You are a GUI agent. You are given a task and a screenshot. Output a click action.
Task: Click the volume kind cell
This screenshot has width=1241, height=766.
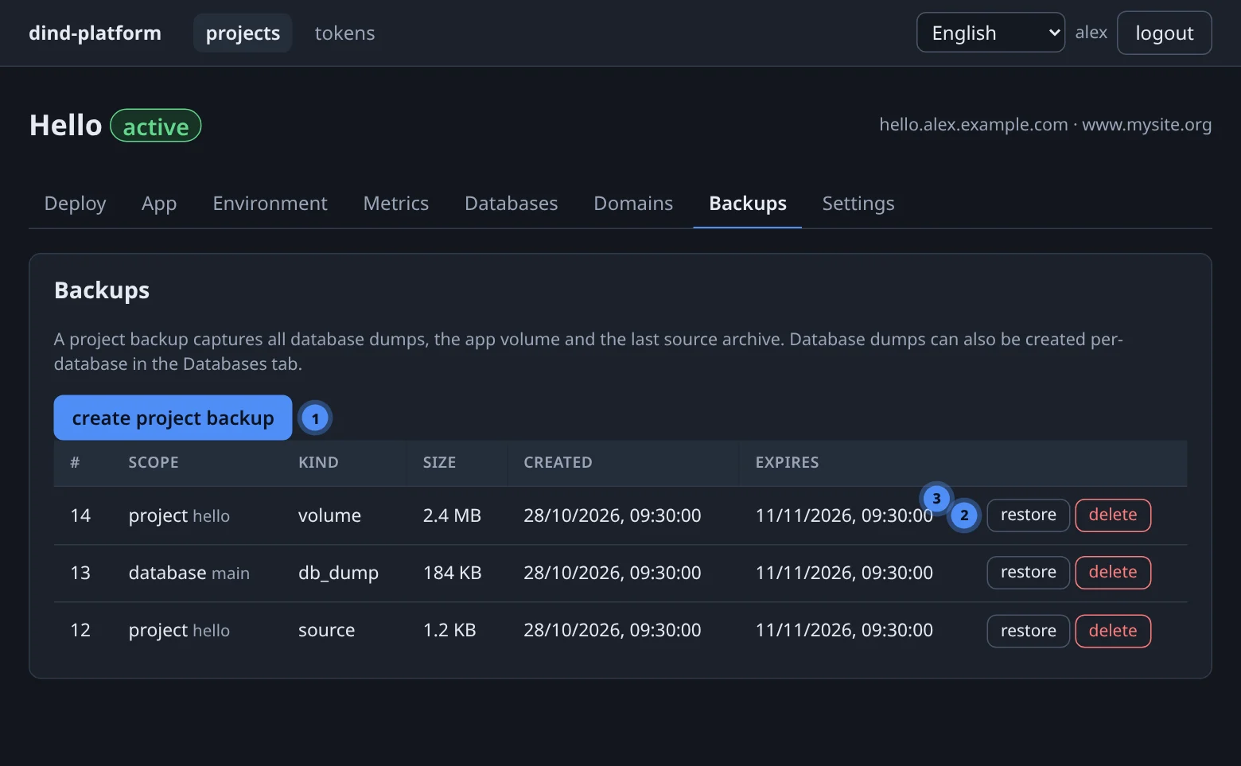pos(329,515)
